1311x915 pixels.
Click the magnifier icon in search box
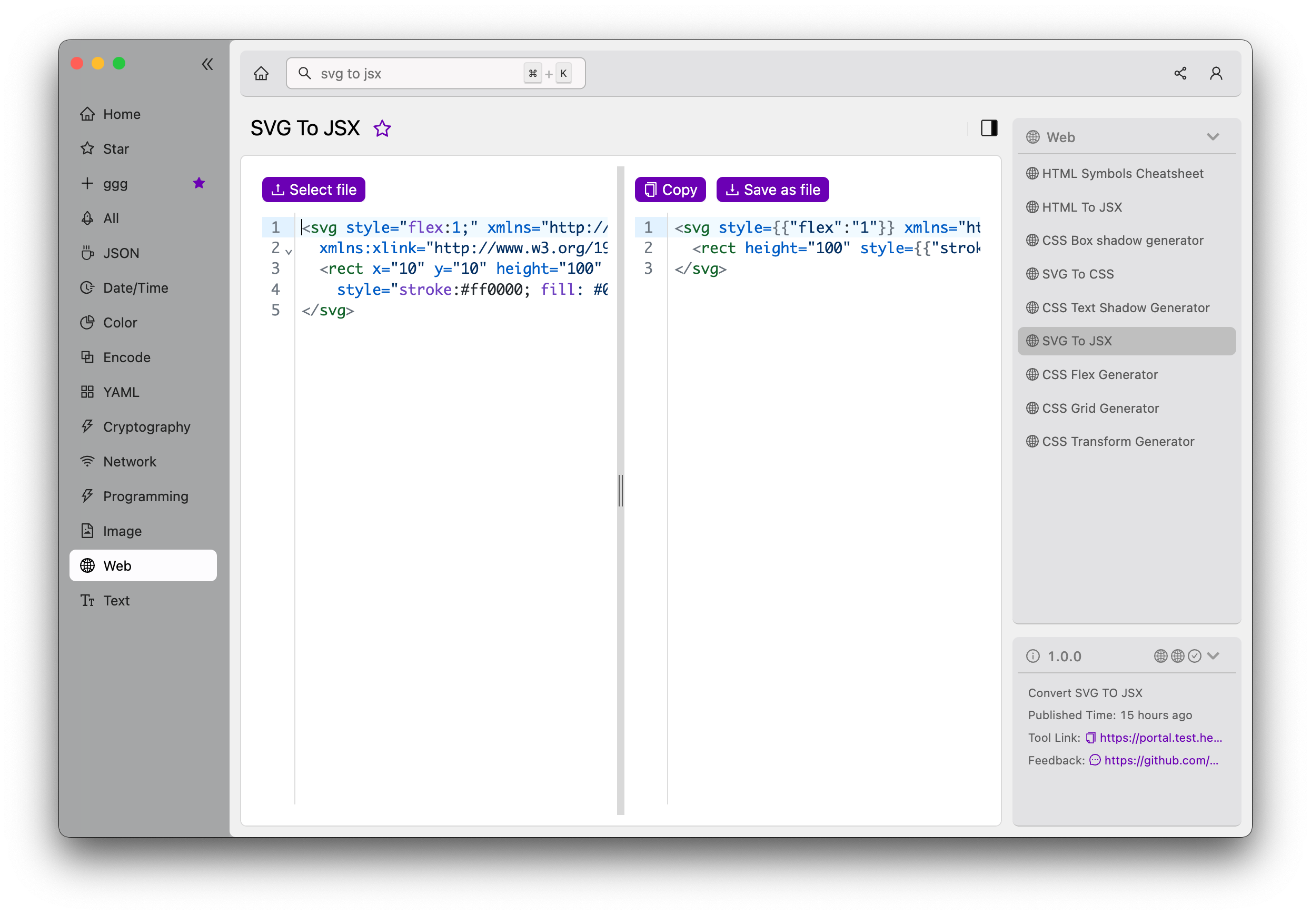[305, 74]
